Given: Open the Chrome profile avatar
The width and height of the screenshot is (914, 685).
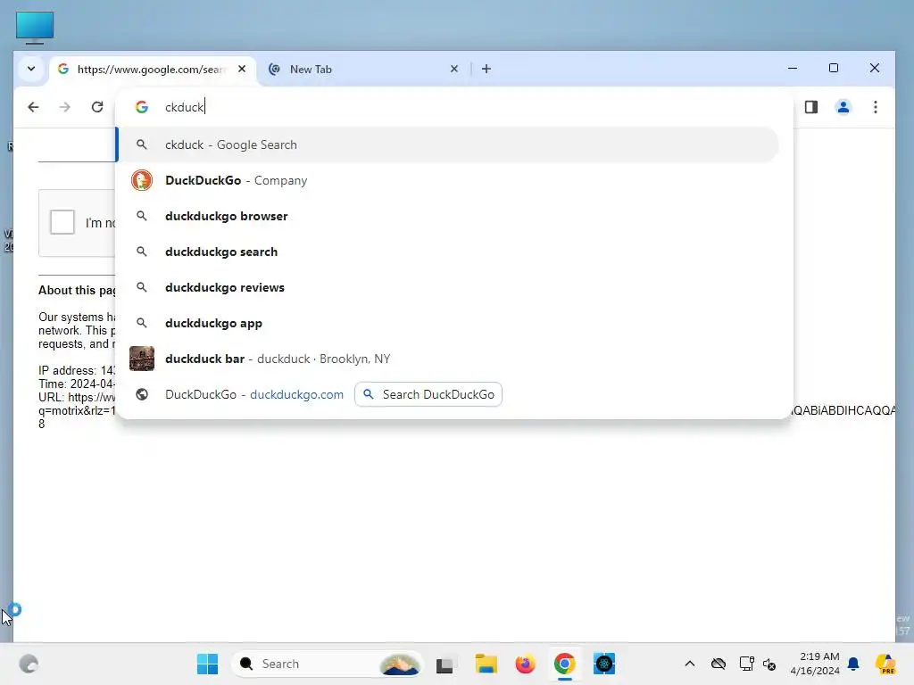Looking at the screenshot, I should 843,107.
